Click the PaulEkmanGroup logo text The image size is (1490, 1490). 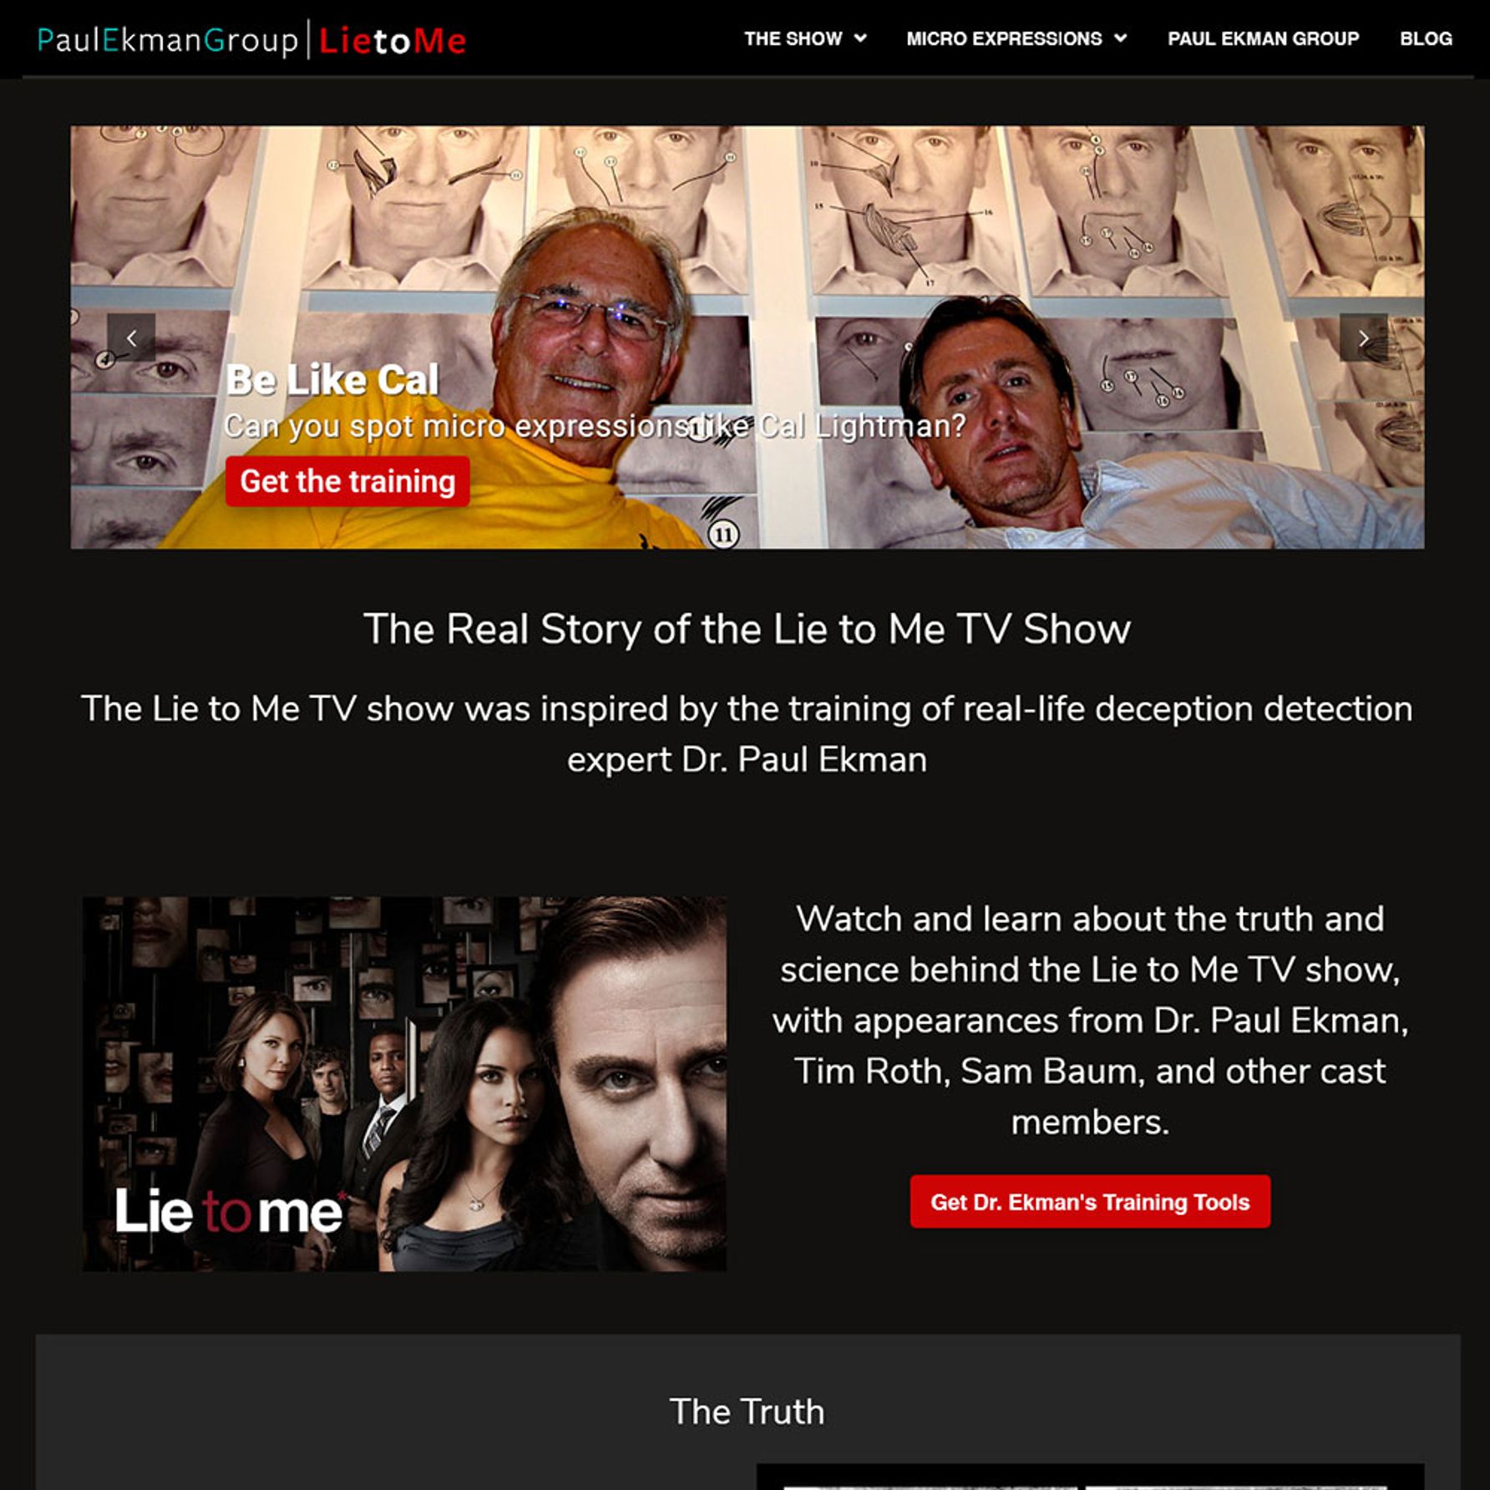click(x=168, y=40)
